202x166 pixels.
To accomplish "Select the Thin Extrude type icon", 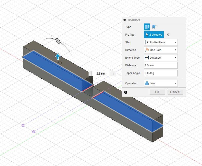I will pyautogui.click(x=154, y=27).
